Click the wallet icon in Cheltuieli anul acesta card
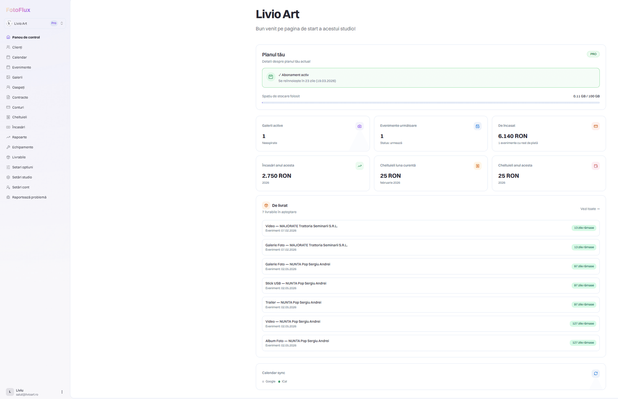618x399 pixels. click(595, 166)
